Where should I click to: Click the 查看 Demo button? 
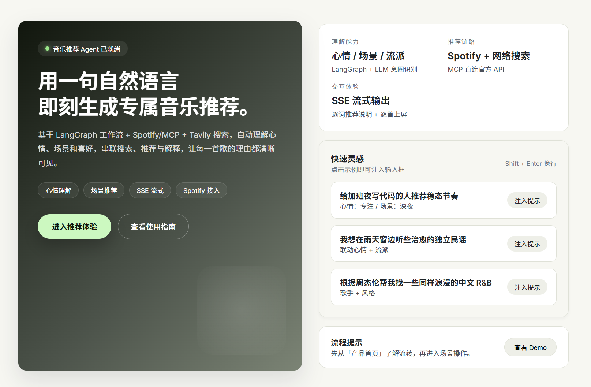coord(530,347)
